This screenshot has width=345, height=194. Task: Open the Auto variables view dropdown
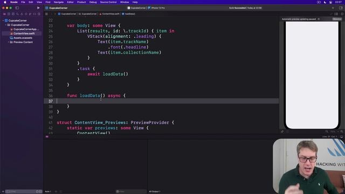click(x=48, y=192)
